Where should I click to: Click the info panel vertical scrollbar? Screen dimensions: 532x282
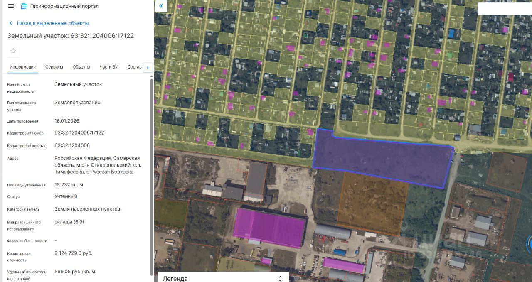pos(151,177)
